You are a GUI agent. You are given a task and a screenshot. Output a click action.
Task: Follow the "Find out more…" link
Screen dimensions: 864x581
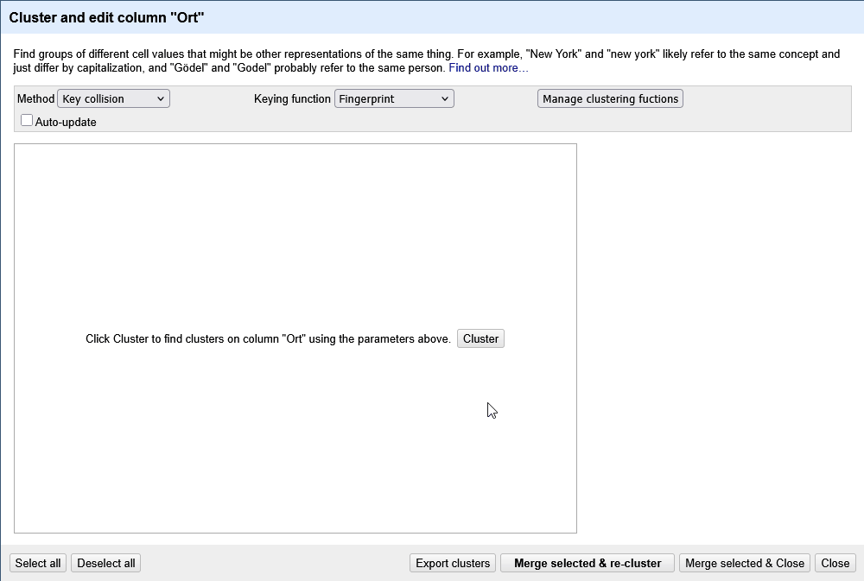(487, 67)
